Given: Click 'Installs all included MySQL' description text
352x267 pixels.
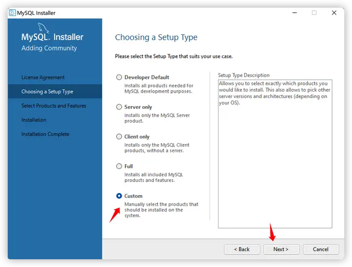Looking at the screenshot, I should [154, 177].
